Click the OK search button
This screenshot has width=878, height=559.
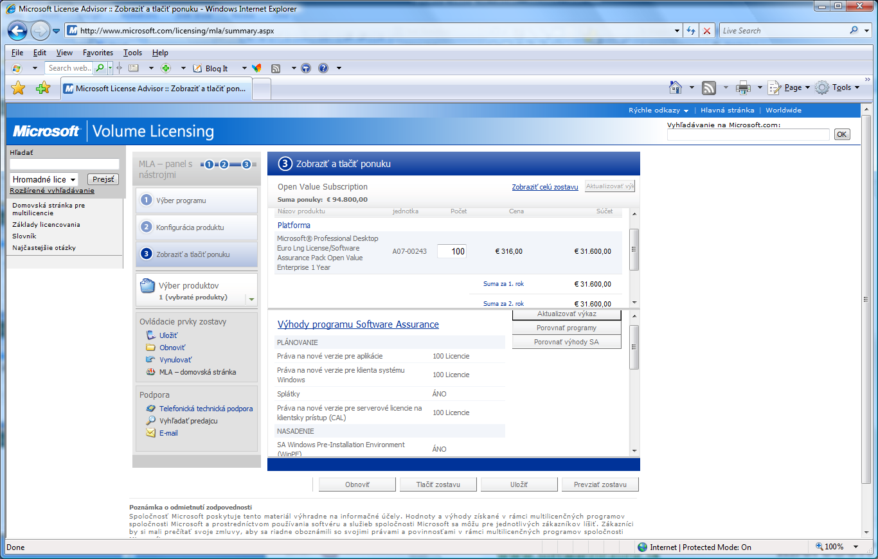pos(841,135)
